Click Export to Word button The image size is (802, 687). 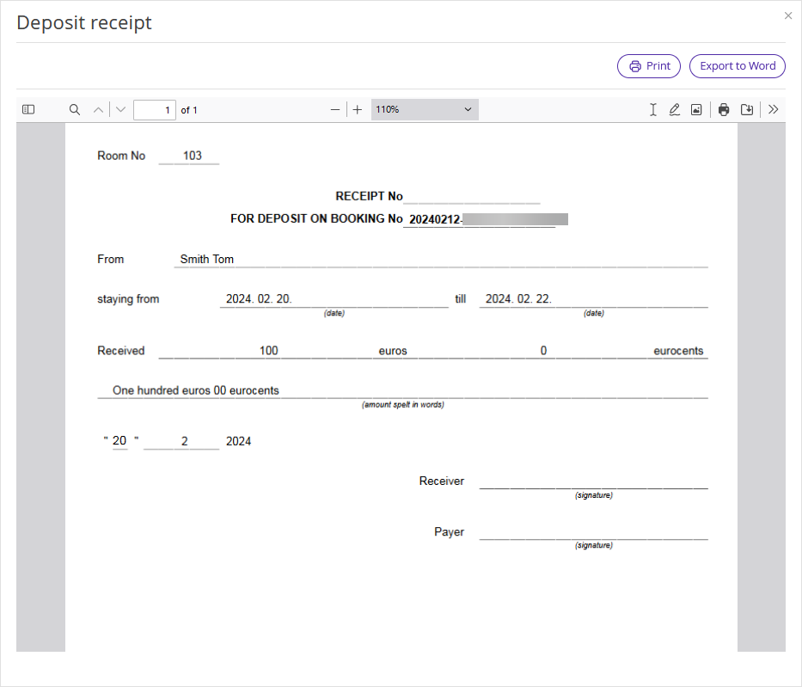click(737, 66)
